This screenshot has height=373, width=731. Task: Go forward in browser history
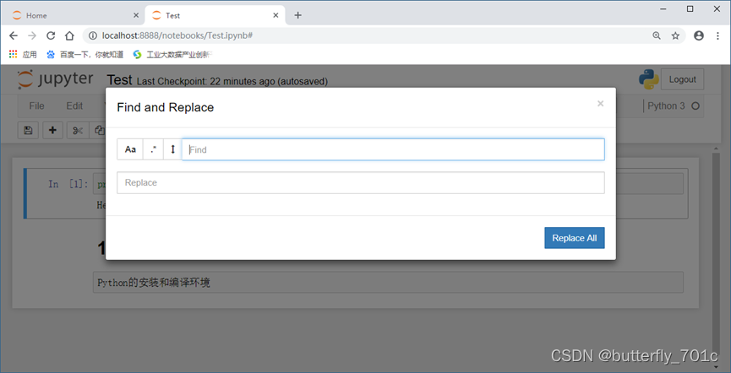32,35
